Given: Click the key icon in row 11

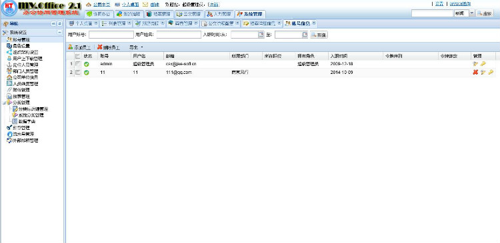Looking at the screenshot, I should coord(491,73).
